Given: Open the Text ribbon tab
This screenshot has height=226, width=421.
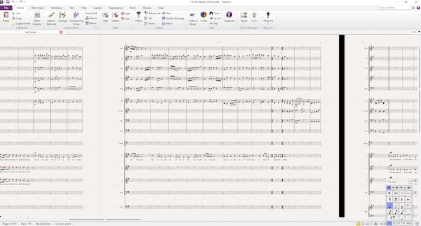Looking at the screenshot, I should (x=72, y=8).
